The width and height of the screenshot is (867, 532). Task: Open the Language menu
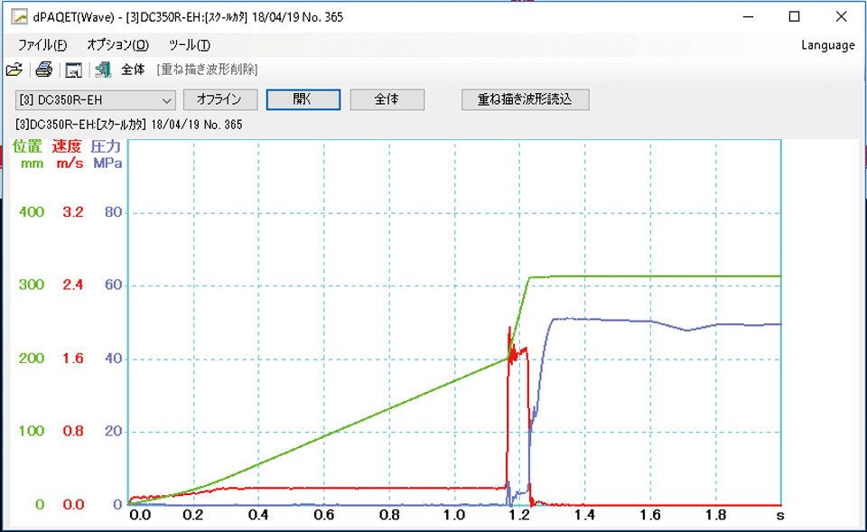[x=828, y=45]
